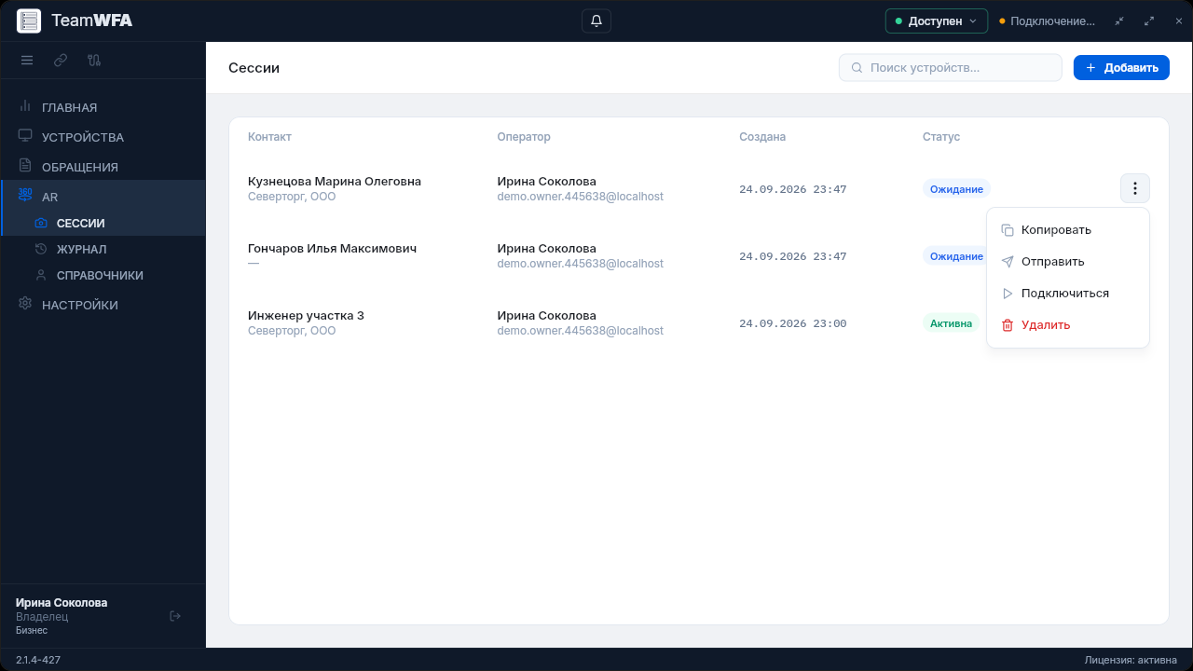Open the Доступен status dropdown
This screenshot has height=671, width=1193.
point(937,21)
